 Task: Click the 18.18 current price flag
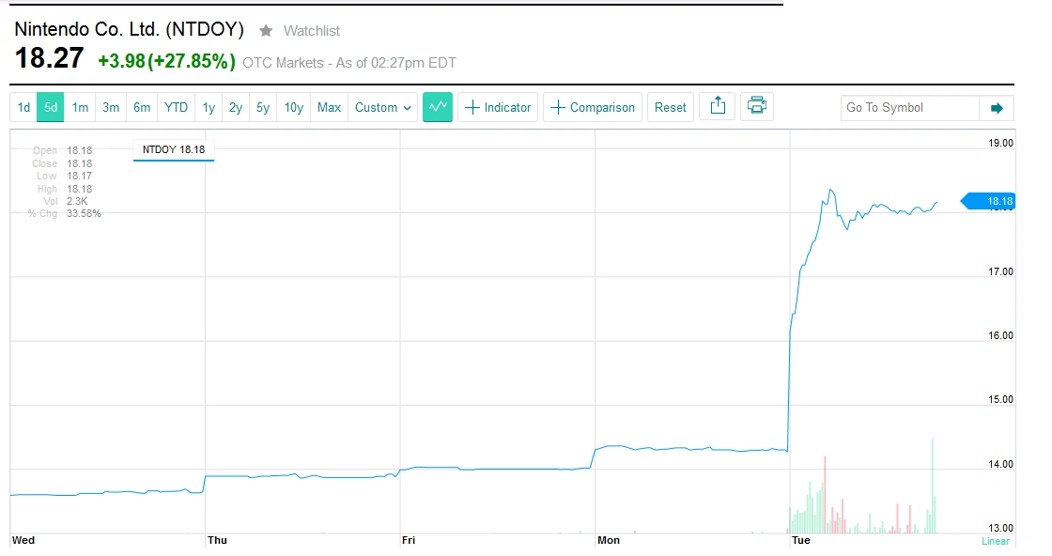point(987,201)
